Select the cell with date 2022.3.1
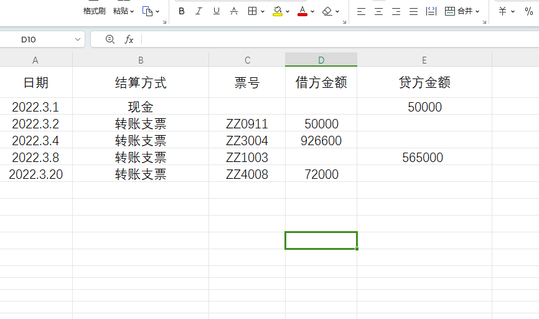The height and width of the screenshot is (319, 539). [36, 107]
